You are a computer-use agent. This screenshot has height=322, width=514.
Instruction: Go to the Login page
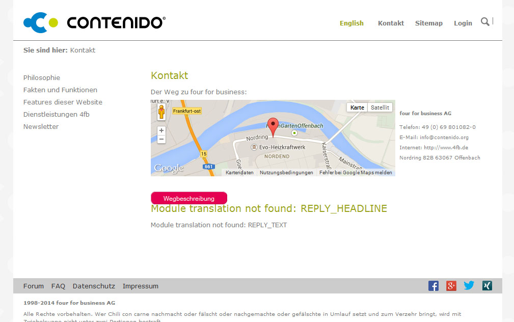[x=463, y=23]
